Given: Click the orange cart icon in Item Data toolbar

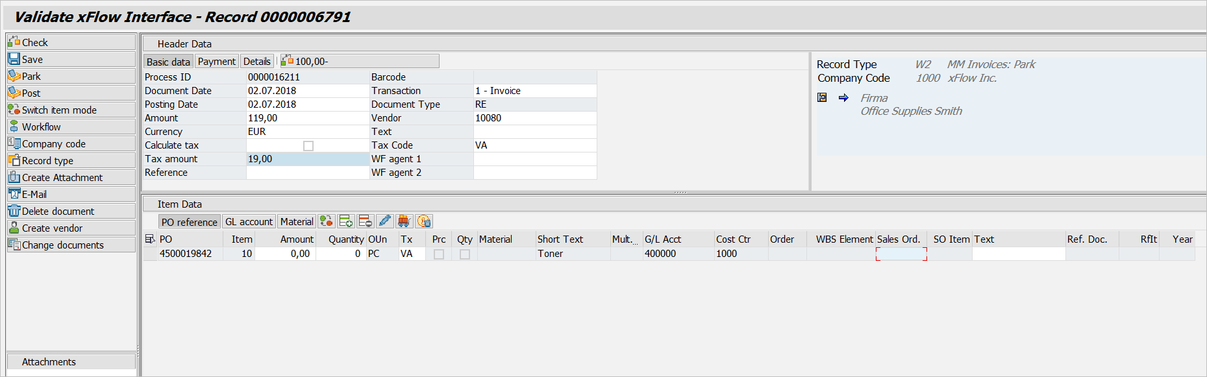Looking at the screenshot, I should (404, 221).
